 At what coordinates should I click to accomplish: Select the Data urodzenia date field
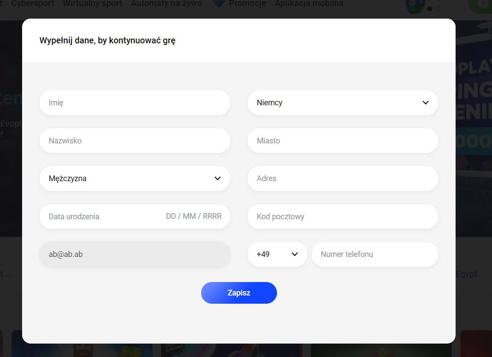(134, 216)
